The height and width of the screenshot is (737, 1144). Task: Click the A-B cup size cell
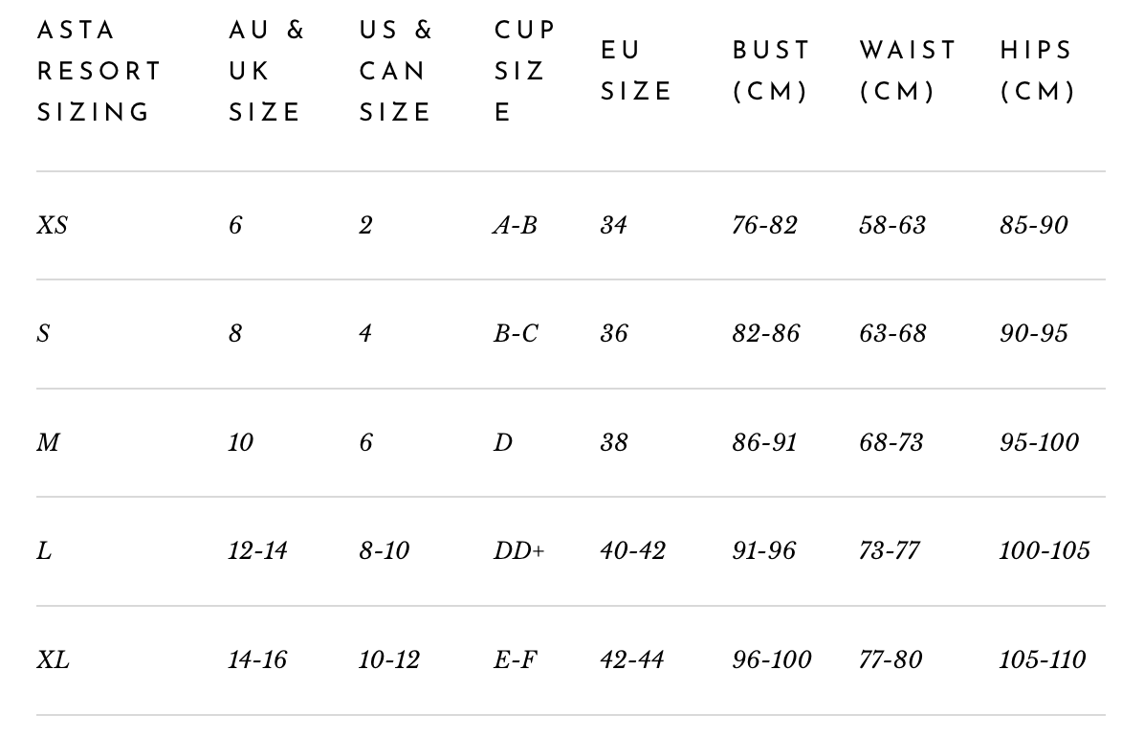coord(515,226)
